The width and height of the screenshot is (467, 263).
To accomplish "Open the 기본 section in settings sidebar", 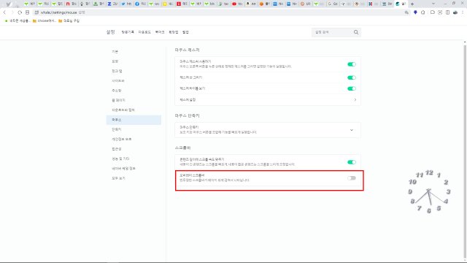I will click(x=115, y=52).
